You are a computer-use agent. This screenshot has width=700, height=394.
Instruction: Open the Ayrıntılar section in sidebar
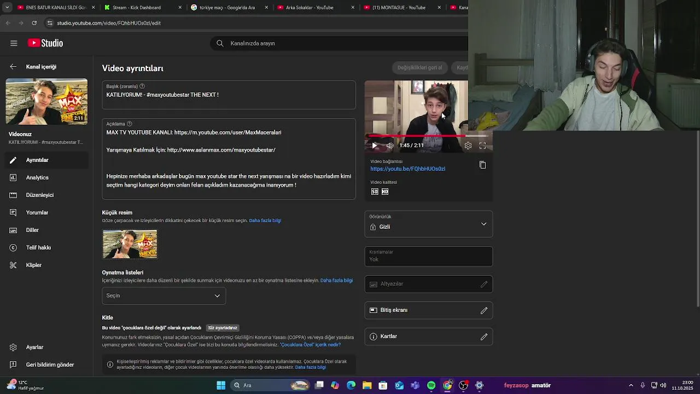(46, 160)
